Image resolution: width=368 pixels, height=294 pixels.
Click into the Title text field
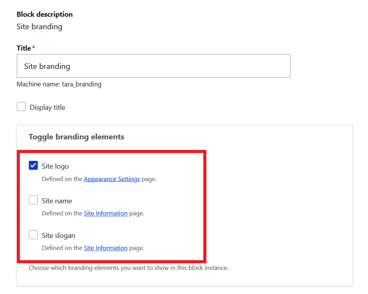click(153, 66)
